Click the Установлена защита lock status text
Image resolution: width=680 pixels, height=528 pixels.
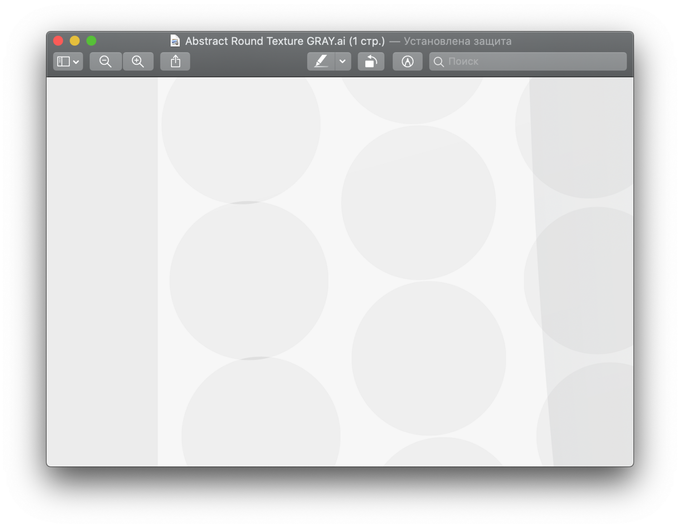click(x=457, y=41)
